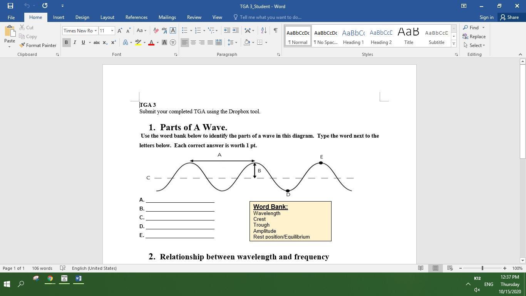Center align the text
This screenshot has height=296, width=526.
(x=193, y=42)
